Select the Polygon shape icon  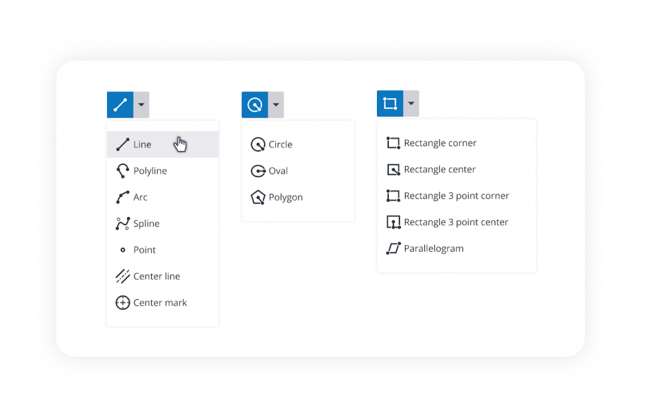[258, 197]
